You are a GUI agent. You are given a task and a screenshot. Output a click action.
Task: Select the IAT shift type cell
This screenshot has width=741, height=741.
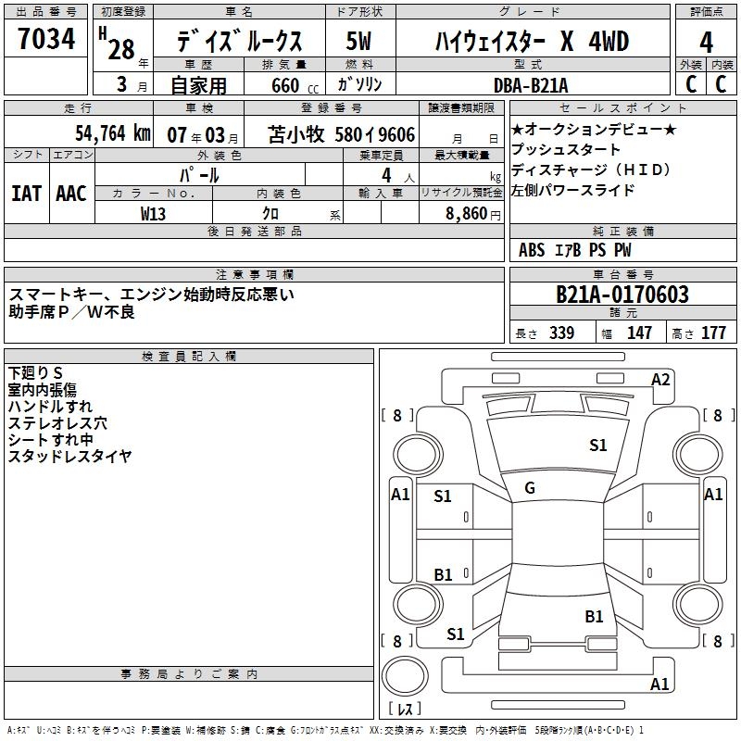(26, 193)
